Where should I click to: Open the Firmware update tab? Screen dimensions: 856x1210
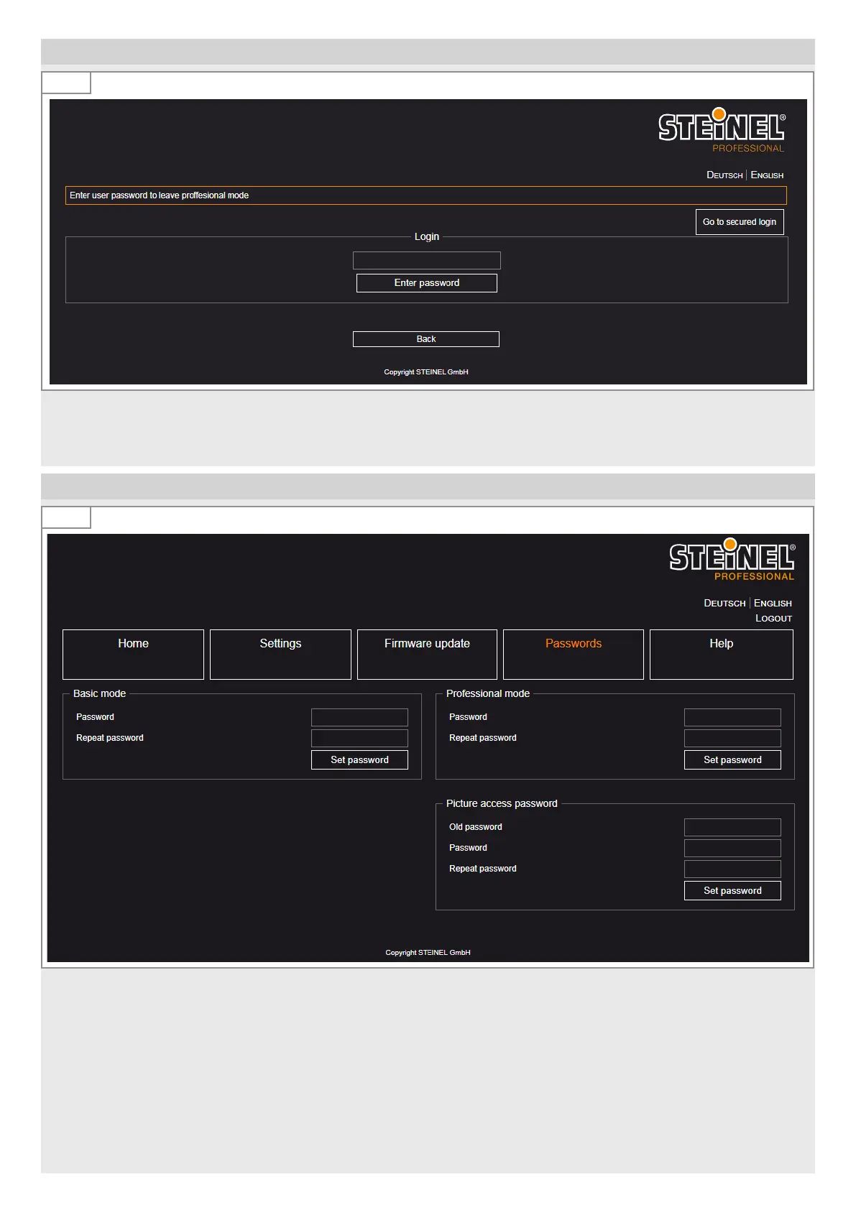pyautogui.click(x=427, y=655)
